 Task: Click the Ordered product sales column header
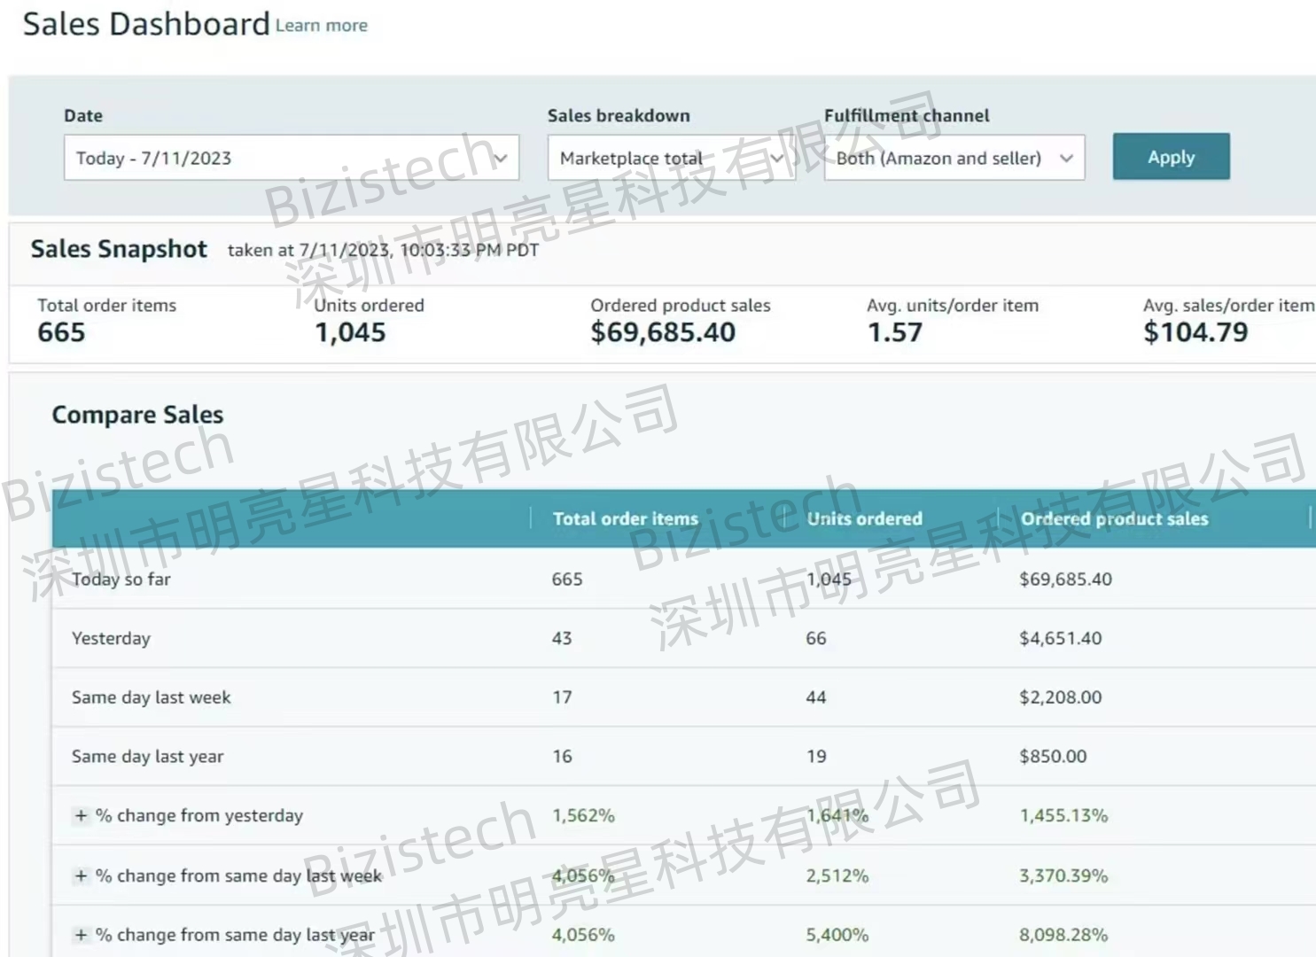1114,518
